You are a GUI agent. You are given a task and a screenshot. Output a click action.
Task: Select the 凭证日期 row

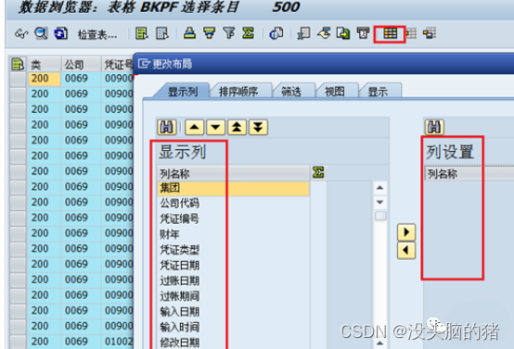click(x=234, y=266)
